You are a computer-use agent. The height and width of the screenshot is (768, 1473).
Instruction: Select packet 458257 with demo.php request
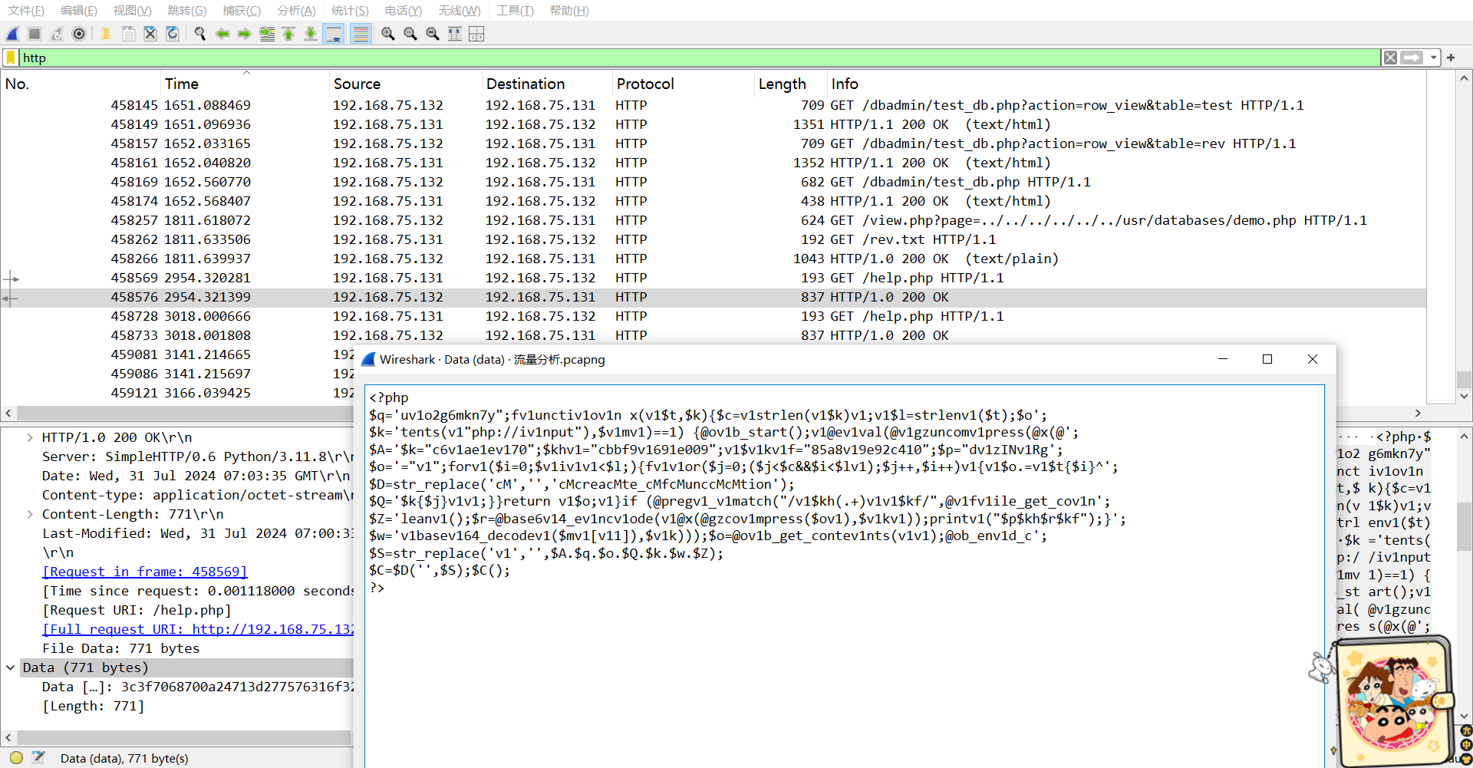713,220
